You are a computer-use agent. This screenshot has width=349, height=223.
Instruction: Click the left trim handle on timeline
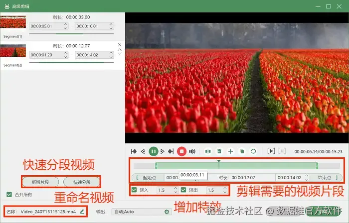pos(156,166)
